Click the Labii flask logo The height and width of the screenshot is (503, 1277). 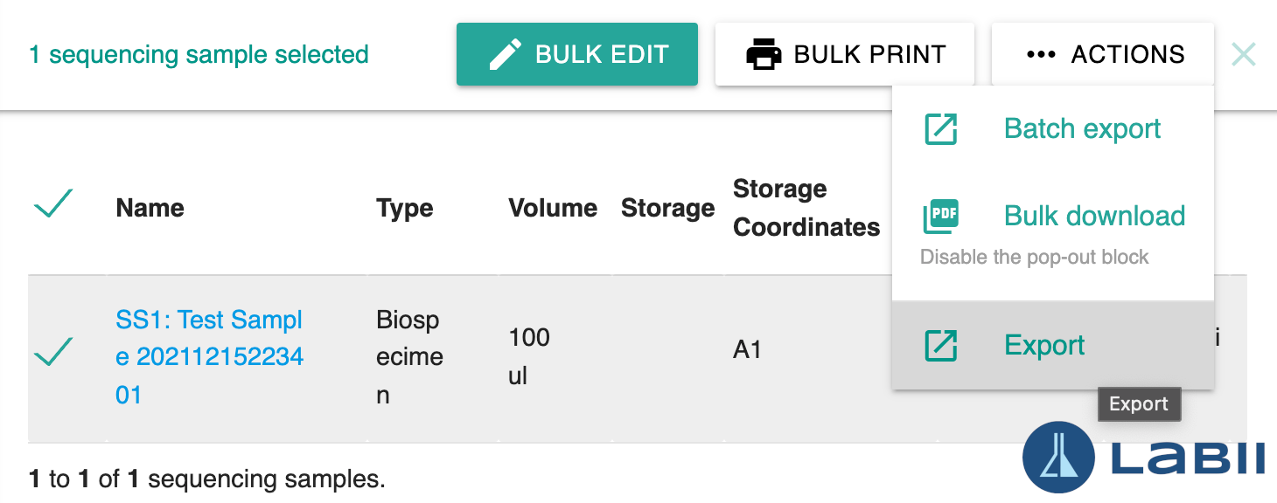(x=1059, y=458)
